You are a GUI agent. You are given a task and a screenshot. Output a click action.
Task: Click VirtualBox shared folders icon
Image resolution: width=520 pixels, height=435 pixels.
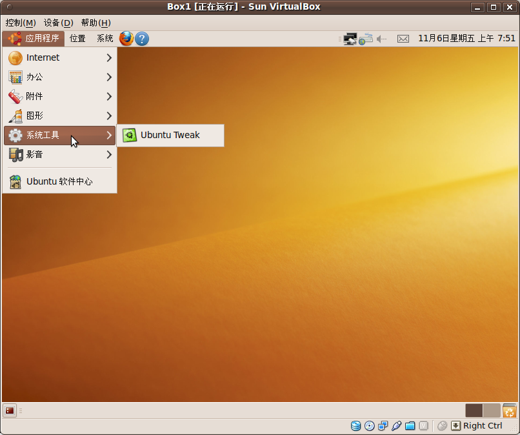pos(410,426)
